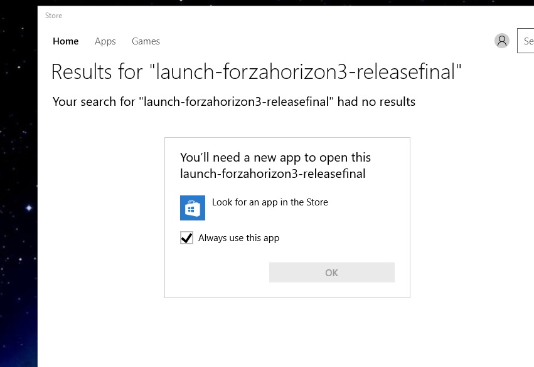534x367 pixels.
Task: Switch to the Home tab
Action: [x=66, y=41]
